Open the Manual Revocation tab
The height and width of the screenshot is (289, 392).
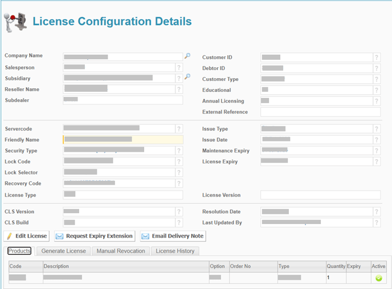(121, 251)
